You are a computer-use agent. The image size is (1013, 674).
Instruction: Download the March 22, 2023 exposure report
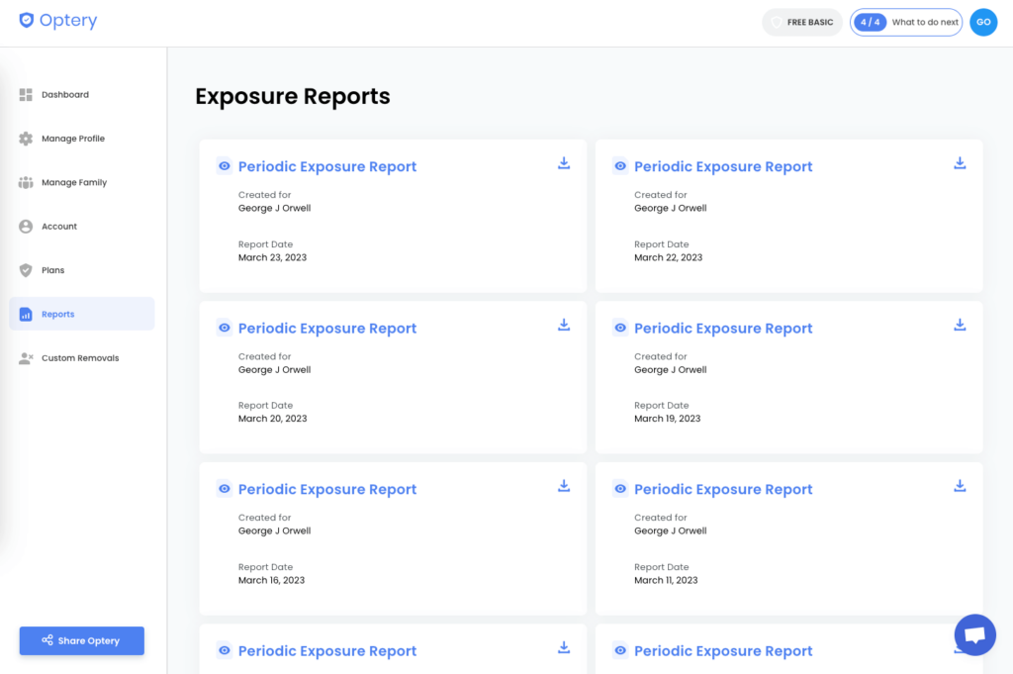click(960, 163)
